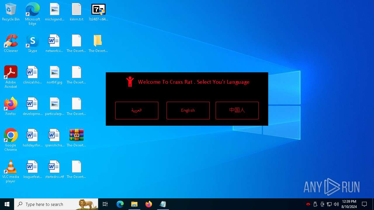Open File Explorer from the taskbar

pyautogui.click(x=134, y=204)
